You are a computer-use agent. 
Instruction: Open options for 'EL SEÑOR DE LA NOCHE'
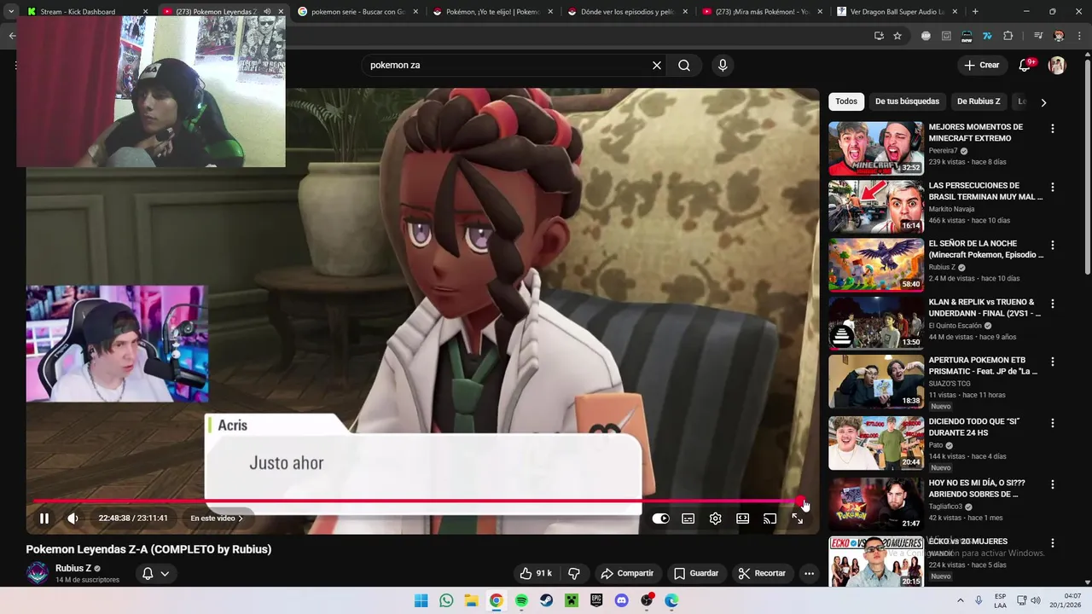click(1052, 245)
